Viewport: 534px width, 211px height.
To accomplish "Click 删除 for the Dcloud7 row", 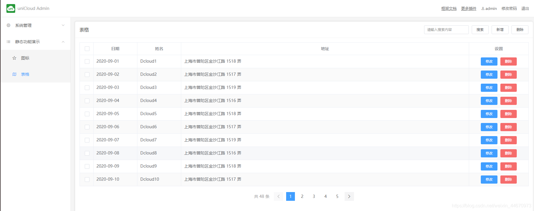I will tap(509, 140).
